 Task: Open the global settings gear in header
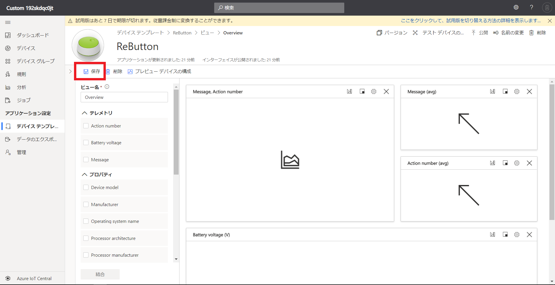pos(516,8)
